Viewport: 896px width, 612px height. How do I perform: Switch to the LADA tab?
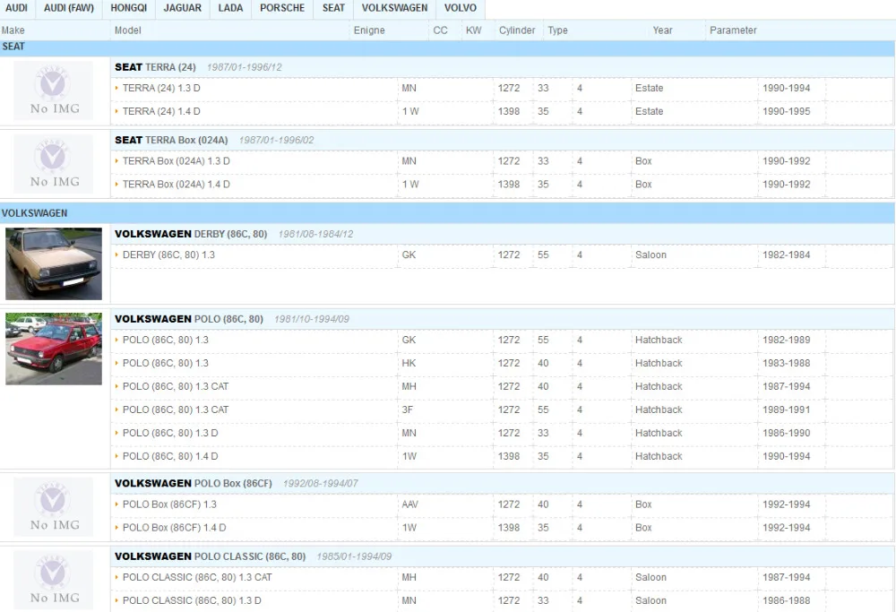click(x=230, y=9)
